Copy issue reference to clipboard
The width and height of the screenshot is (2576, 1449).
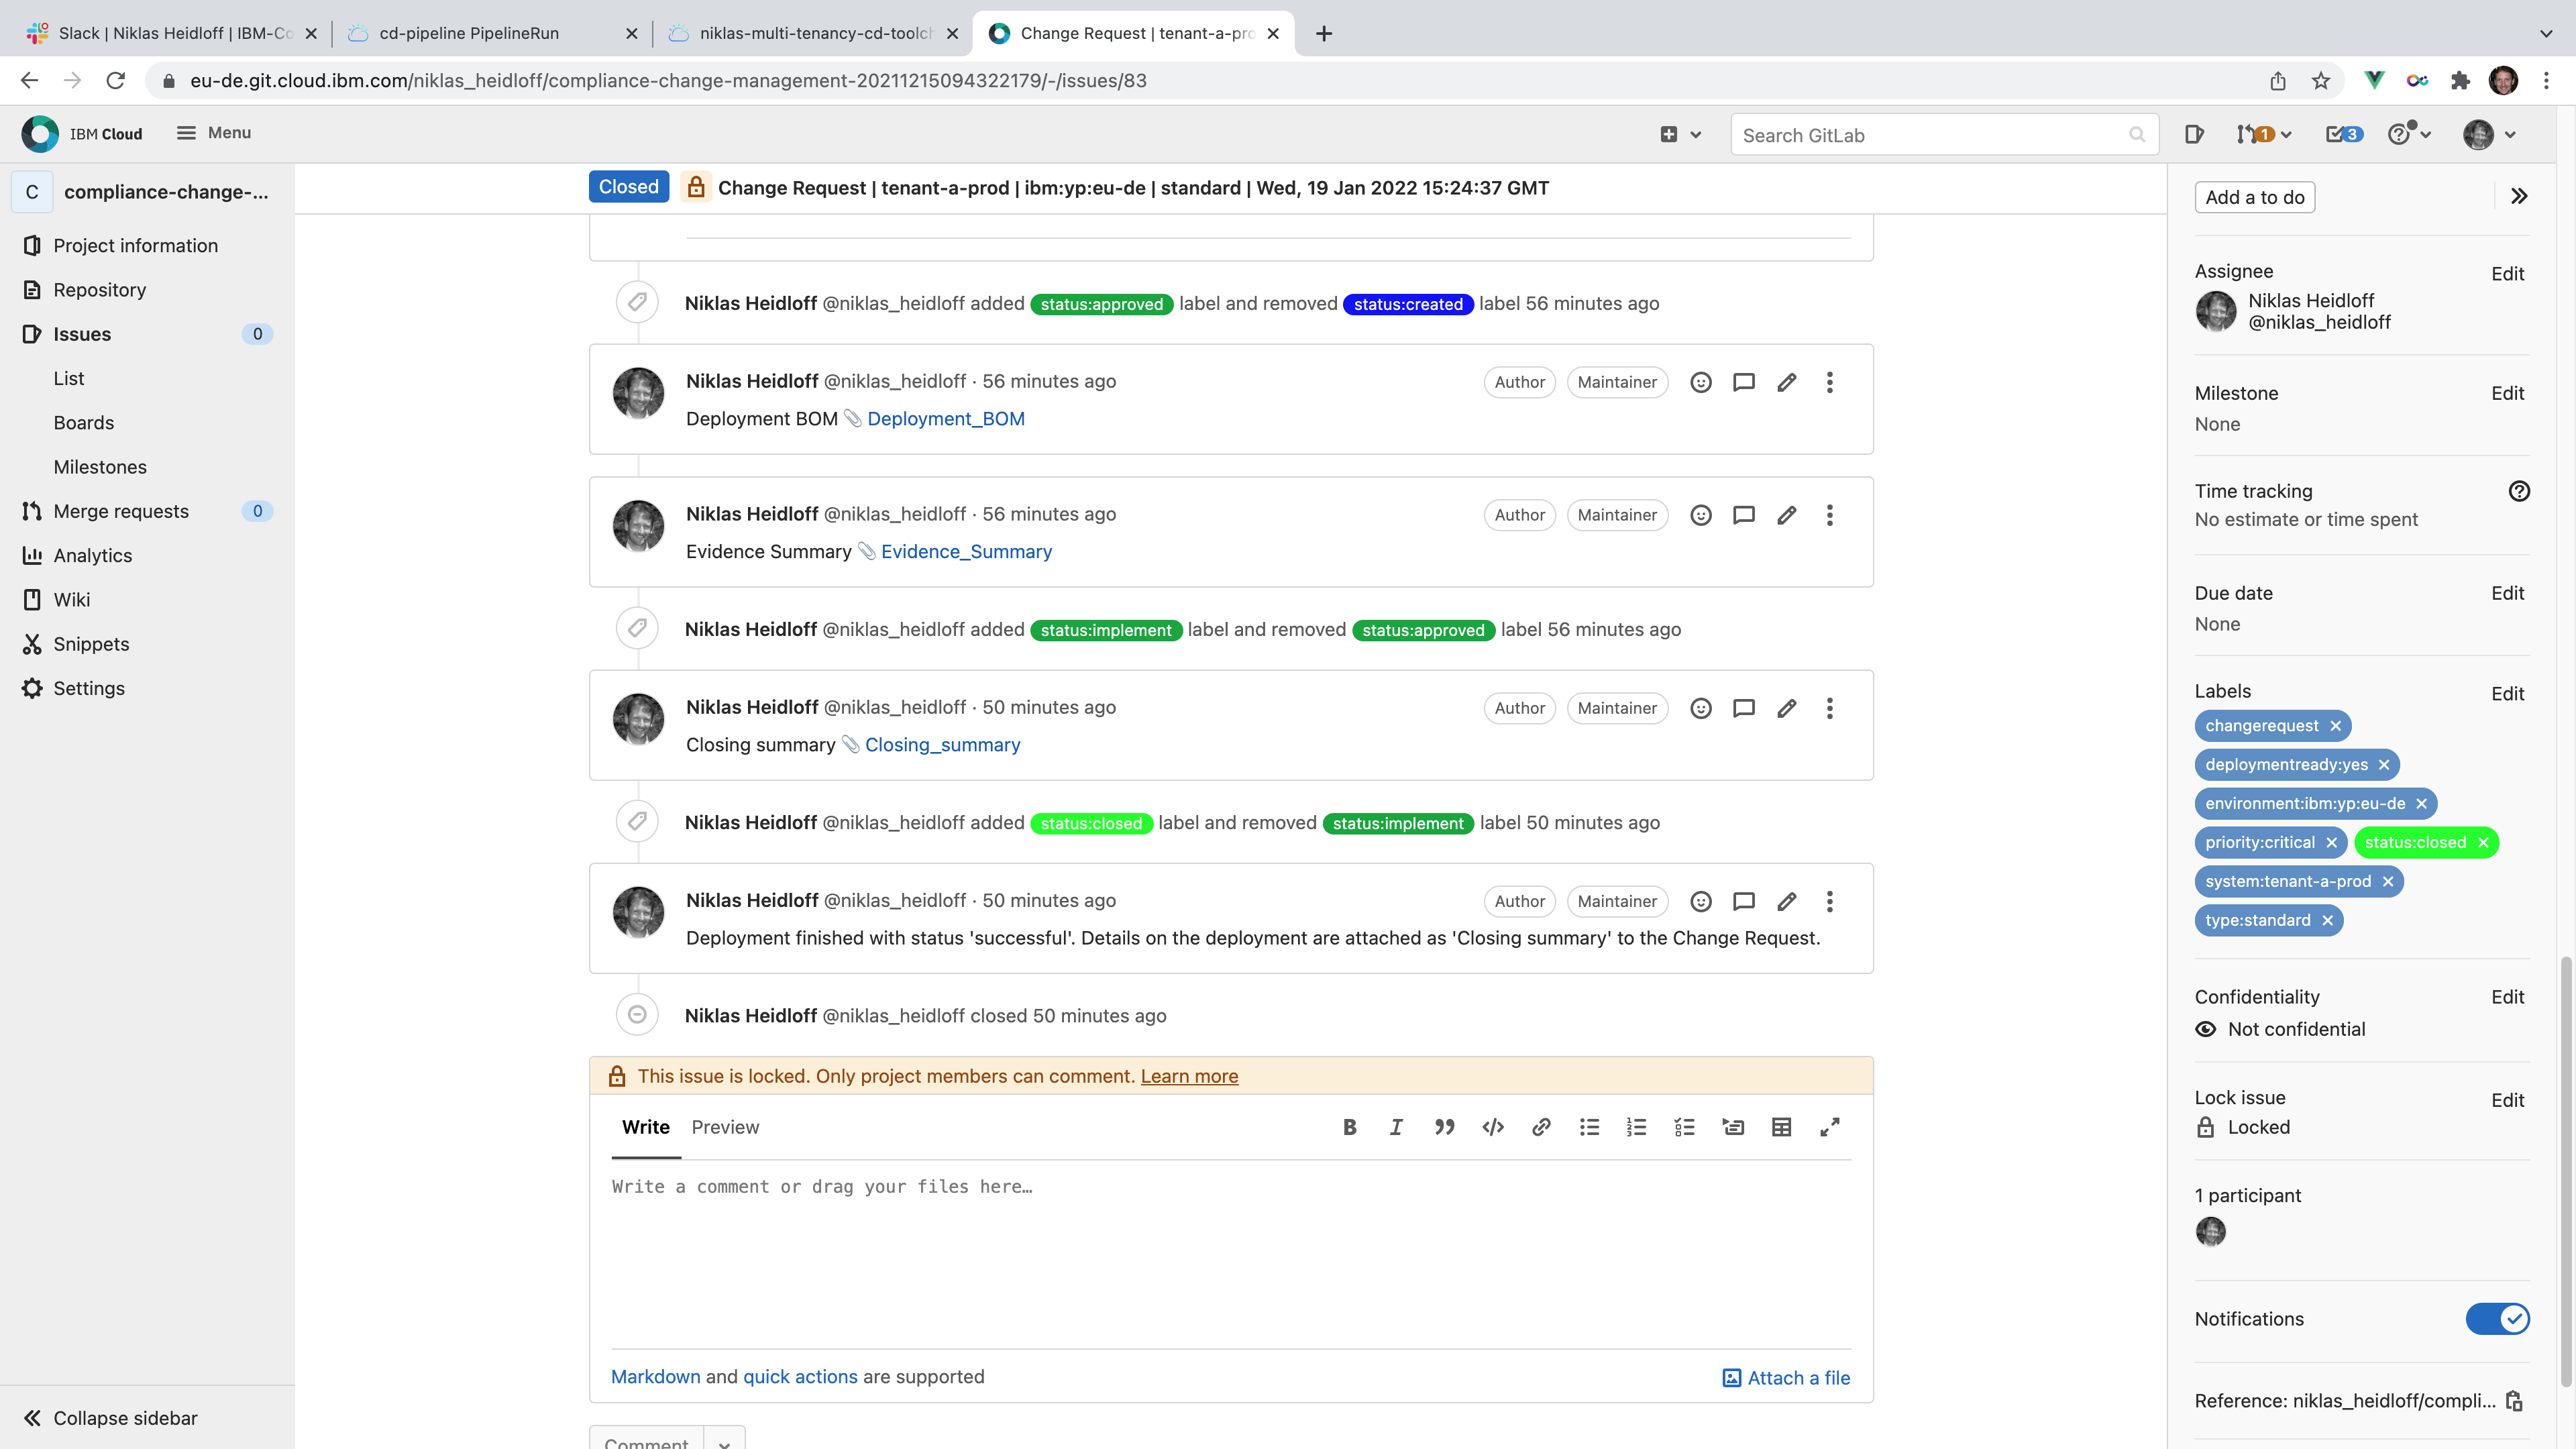2514,1401
